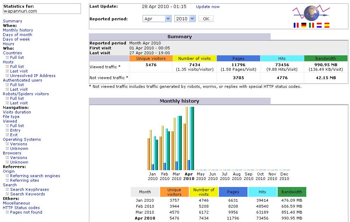The height and width of the screenshot is (222, 350).
Task: Click icon beside Unresolved IP Address
Action: [7, 76]
